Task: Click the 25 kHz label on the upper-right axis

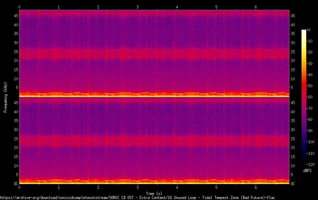Action: point(293,52)
